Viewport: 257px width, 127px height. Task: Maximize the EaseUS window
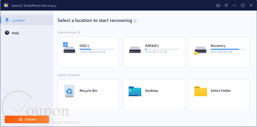(243, 5)
